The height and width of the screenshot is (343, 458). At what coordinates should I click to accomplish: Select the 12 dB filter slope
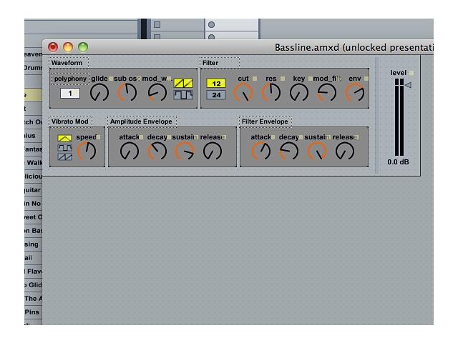tap(216, 84)
